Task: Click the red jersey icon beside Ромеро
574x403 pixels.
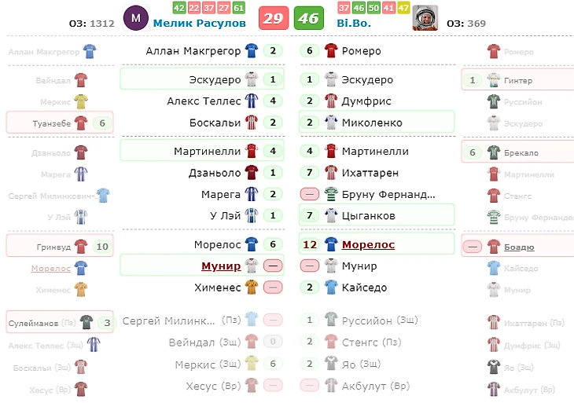Action: click(330, 51)
